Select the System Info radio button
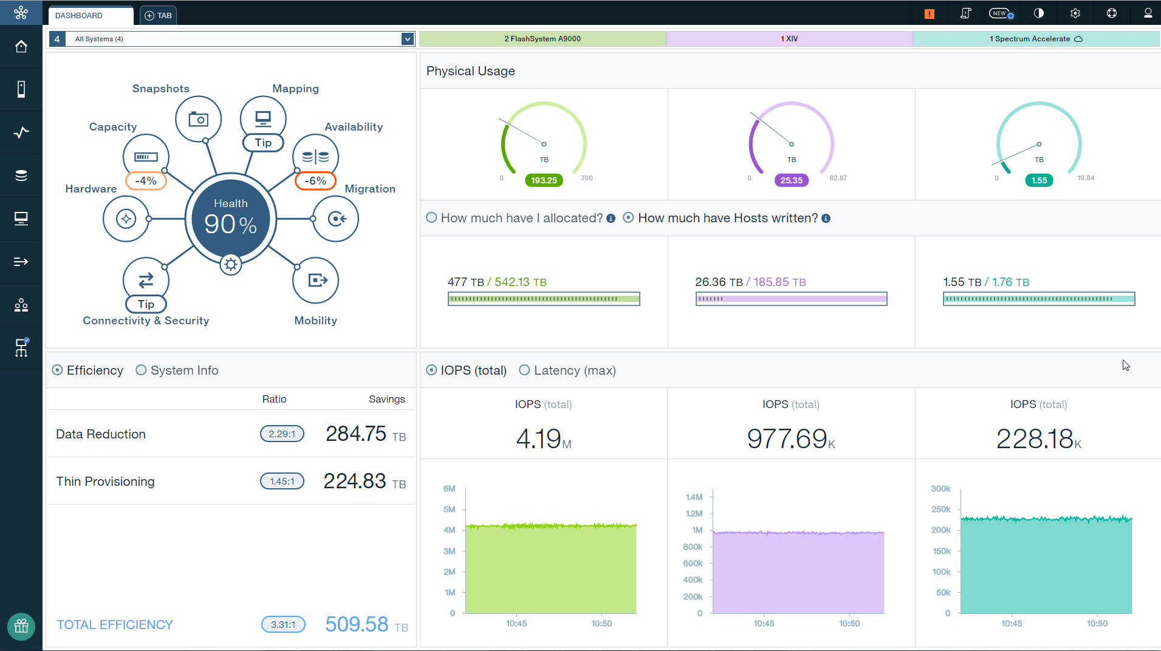1161x651 pixels. tap(141, 370)
